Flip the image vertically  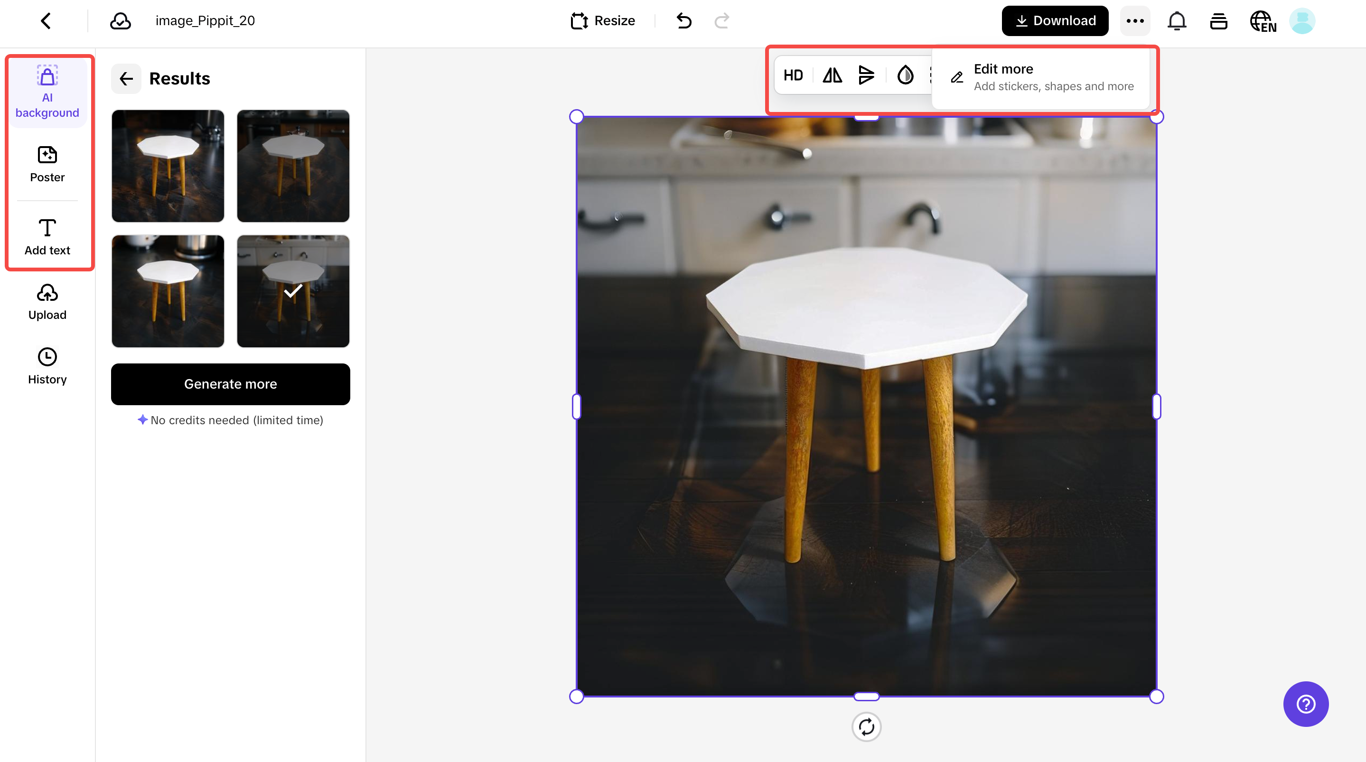[867, 75]
